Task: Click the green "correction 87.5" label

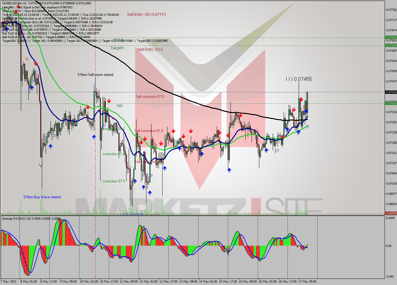Action: (114, 181)
